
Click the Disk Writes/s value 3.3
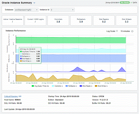click(x=126, y=22)
